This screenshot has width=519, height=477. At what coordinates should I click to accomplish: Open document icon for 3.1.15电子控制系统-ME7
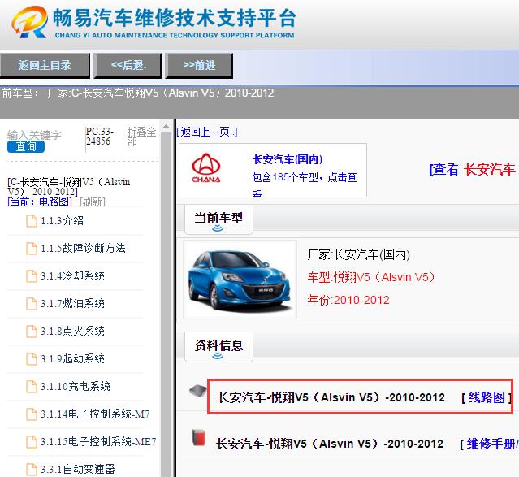(32, 442)
